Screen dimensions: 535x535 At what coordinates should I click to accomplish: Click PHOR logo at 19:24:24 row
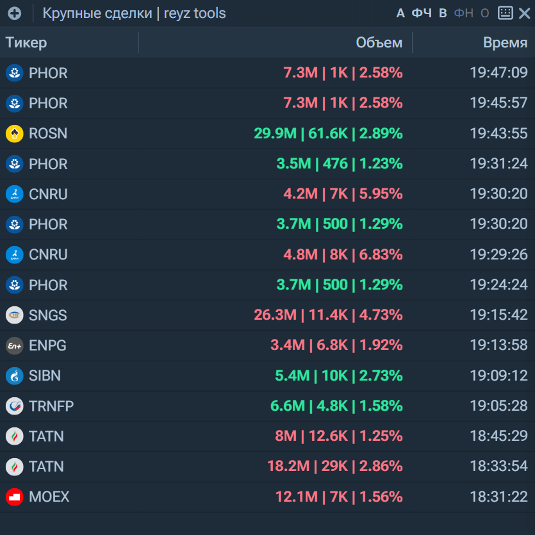pyautogui.click(x=14, y=285)
